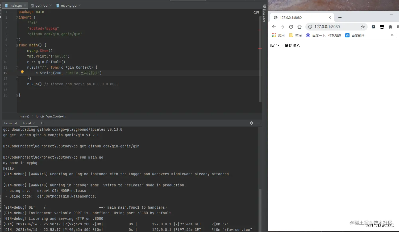Screen dimensions: 399x232
Task: Go forward in the Chrome browser
Action: 282,27
